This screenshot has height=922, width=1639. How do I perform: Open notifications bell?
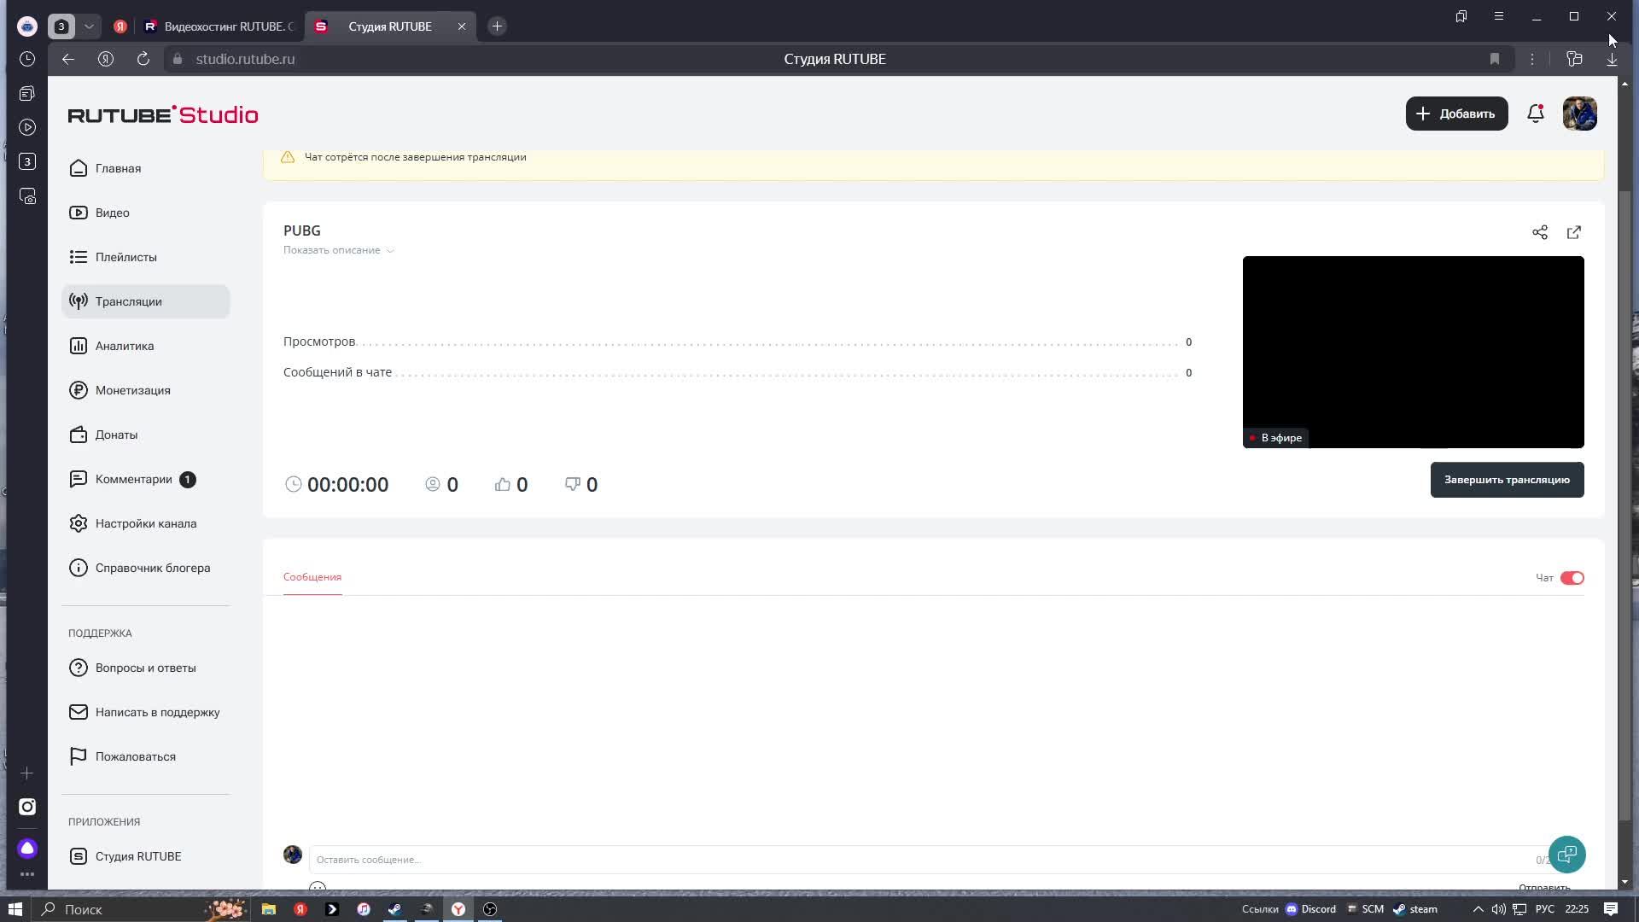click(x=1535, y=114)
